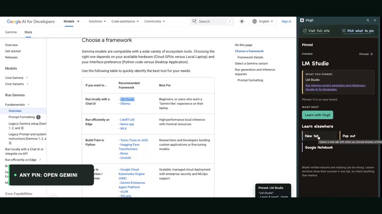Screen dimensions: 382x214
Task: Jump to Run generation and inference requests
Action: 255,72
